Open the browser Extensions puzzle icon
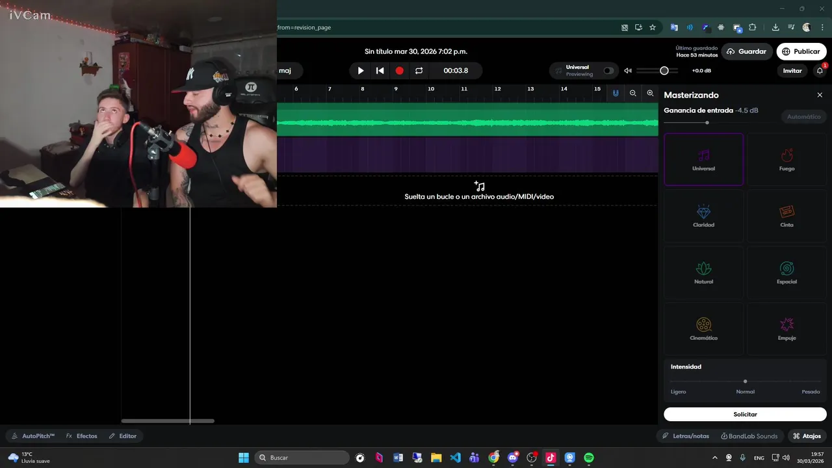The height and width of the screenshot is (468, 832). [x=753, y=27]
